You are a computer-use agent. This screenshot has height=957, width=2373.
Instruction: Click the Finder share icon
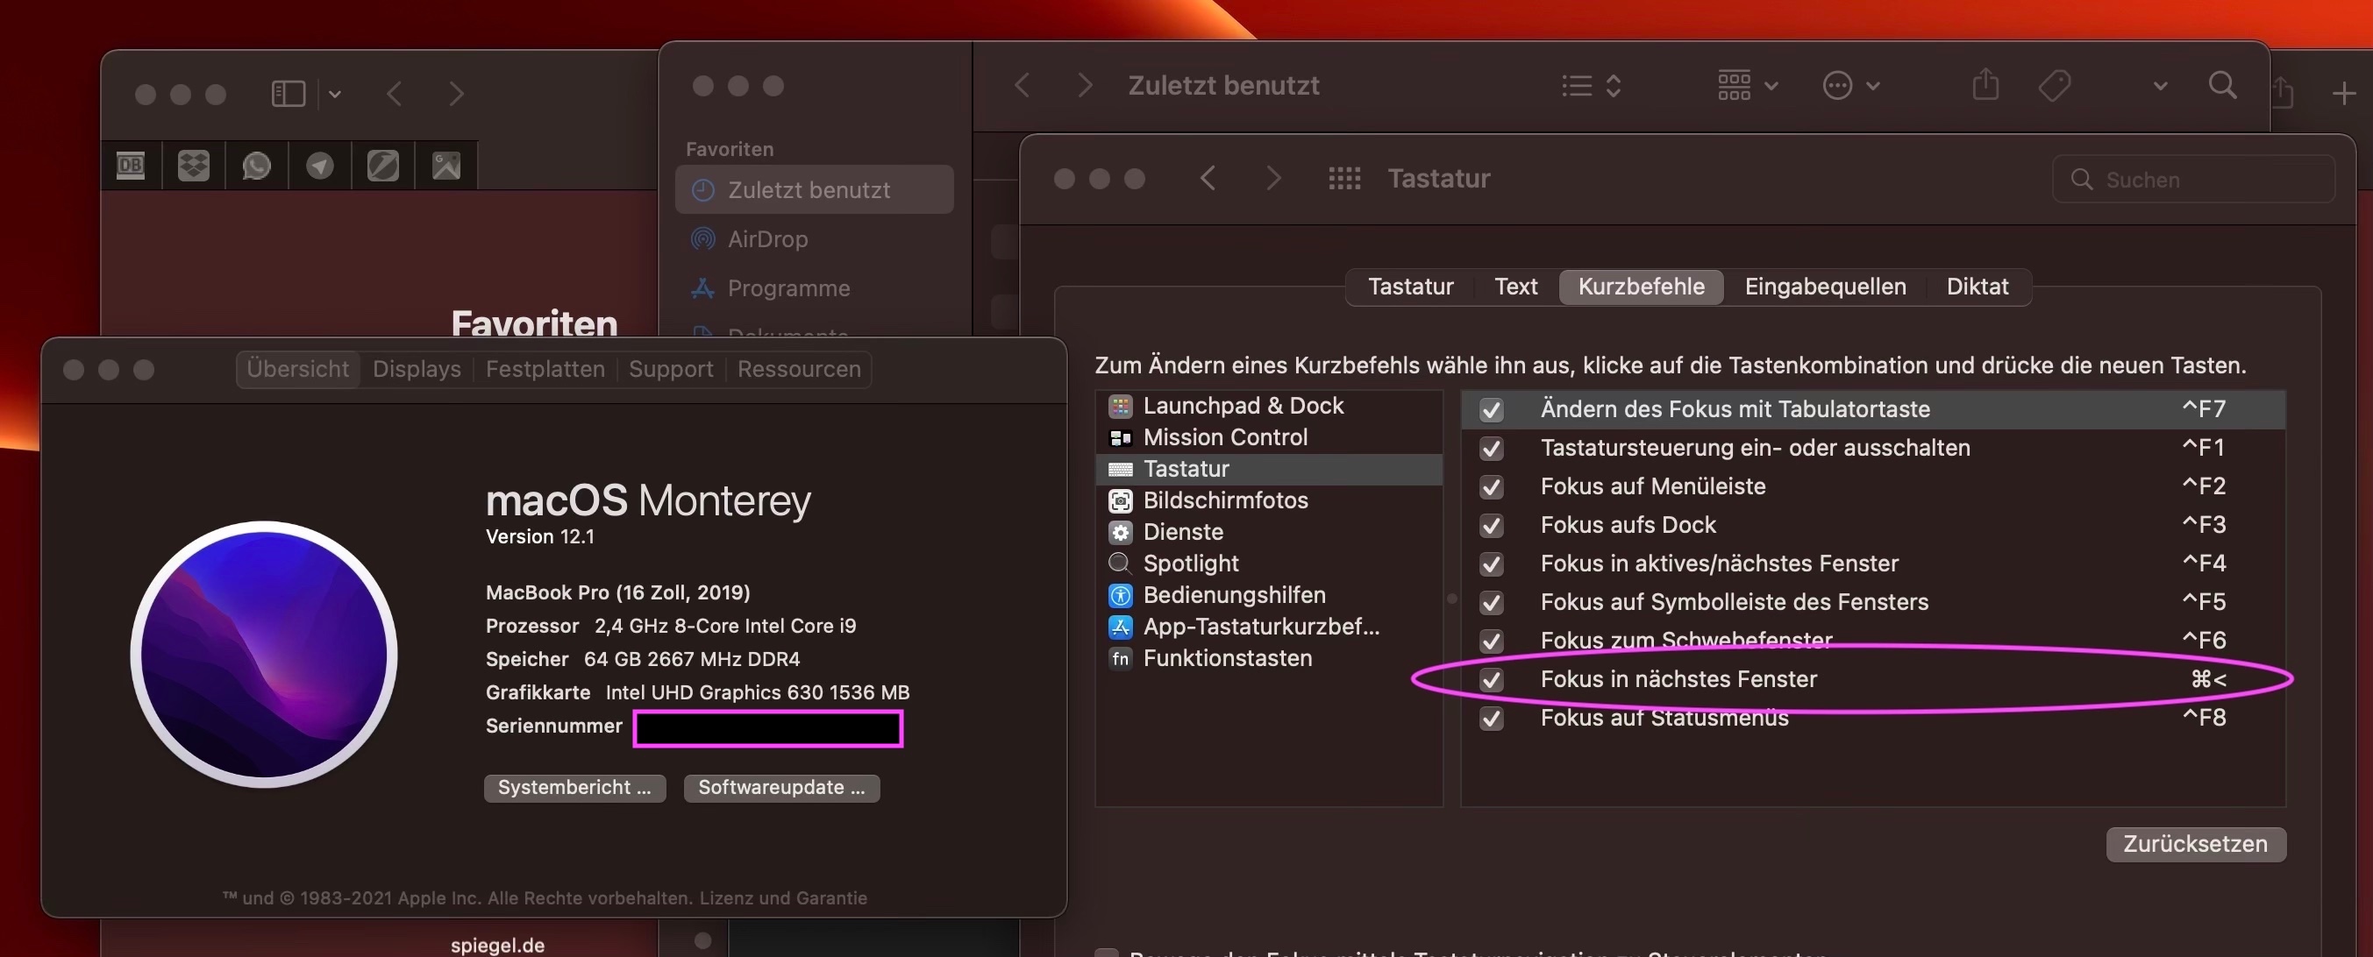pos(1985,86)
